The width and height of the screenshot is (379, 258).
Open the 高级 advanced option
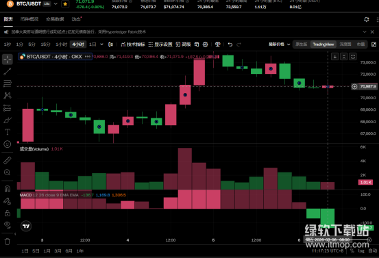(x=183, y=44)
